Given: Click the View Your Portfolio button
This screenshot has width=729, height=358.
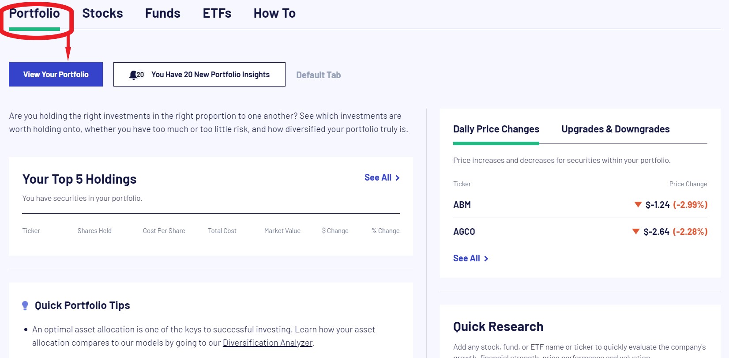Looking at the screenshot, I should click(56, 74).
